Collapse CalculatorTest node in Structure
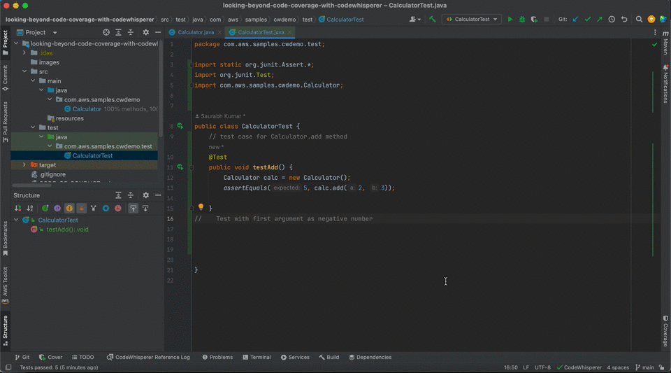671x373 pixels. (16, 220)
